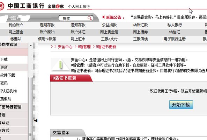Open sidebar item ending 认证机构
The image size is (207, 140).
coord(14,91)
